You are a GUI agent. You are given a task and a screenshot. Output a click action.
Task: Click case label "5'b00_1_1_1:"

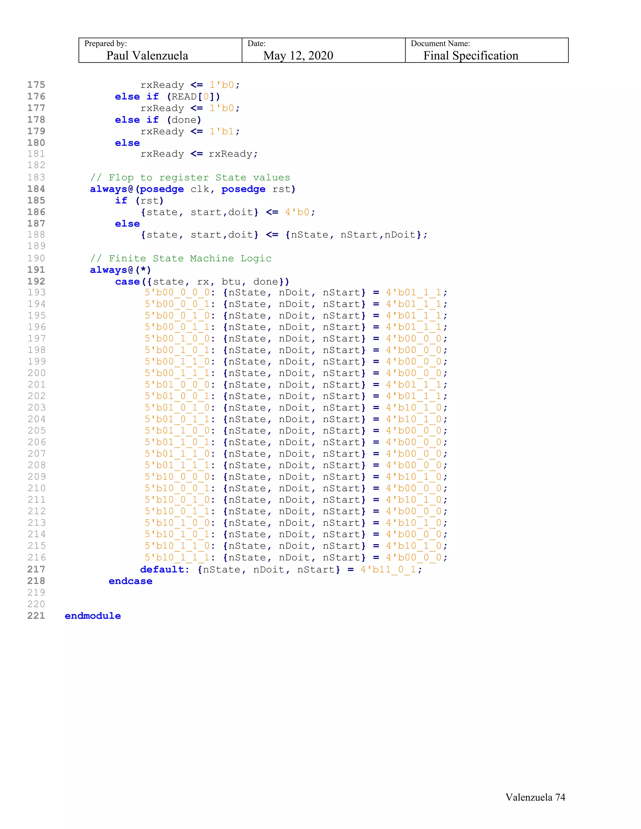coord(180,373)
